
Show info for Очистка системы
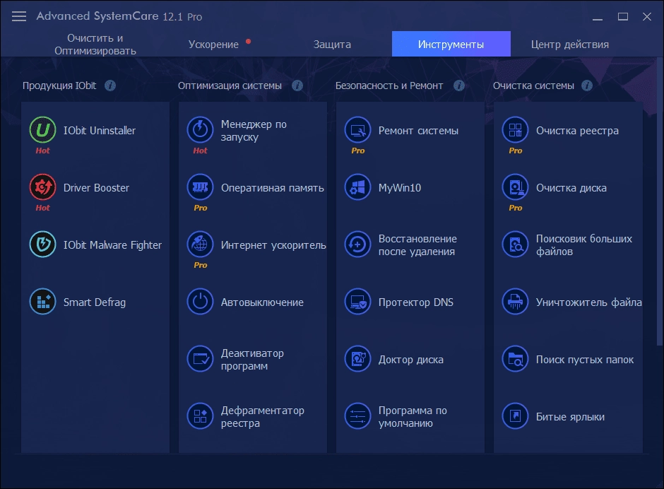tap(587, 86)
